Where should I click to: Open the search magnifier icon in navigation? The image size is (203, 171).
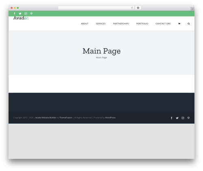189,23
